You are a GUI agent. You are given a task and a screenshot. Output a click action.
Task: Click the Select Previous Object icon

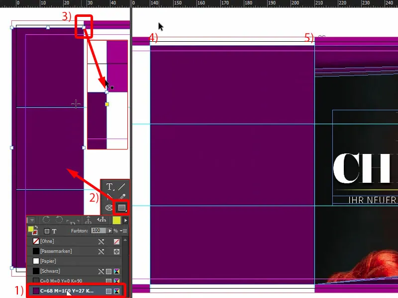[102, 220]
